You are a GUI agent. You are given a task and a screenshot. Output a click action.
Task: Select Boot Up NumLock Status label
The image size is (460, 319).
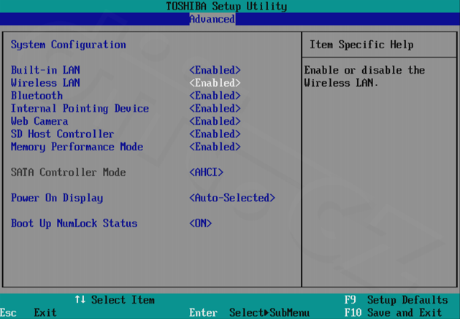point(74,223)
